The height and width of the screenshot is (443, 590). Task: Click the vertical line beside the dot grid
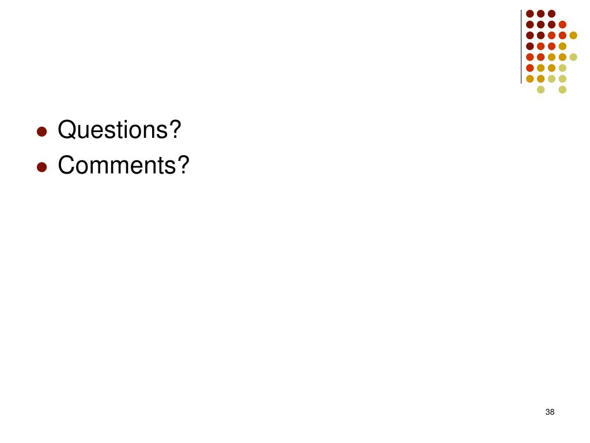[x=521, y=47]
